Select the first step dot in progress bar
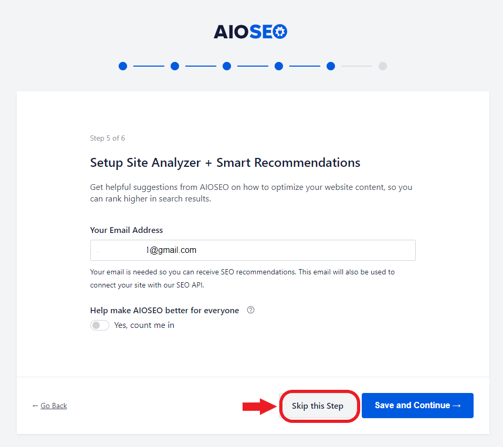Screen dimensions: 503x447 click(123, 66)
